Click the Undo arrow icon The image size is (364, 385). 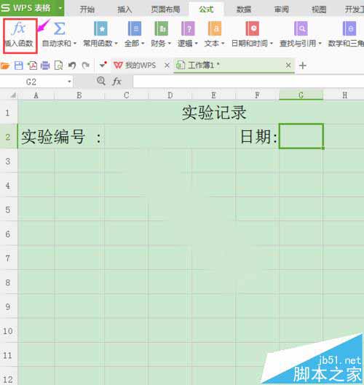(x=72, y=66)
